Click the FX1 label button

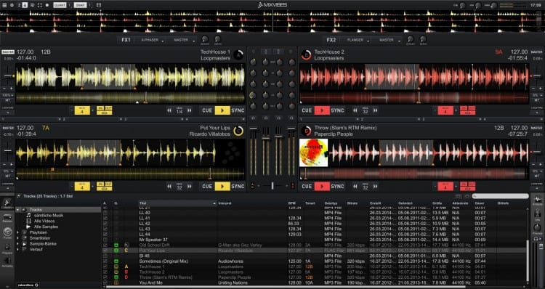click(126, 40)
